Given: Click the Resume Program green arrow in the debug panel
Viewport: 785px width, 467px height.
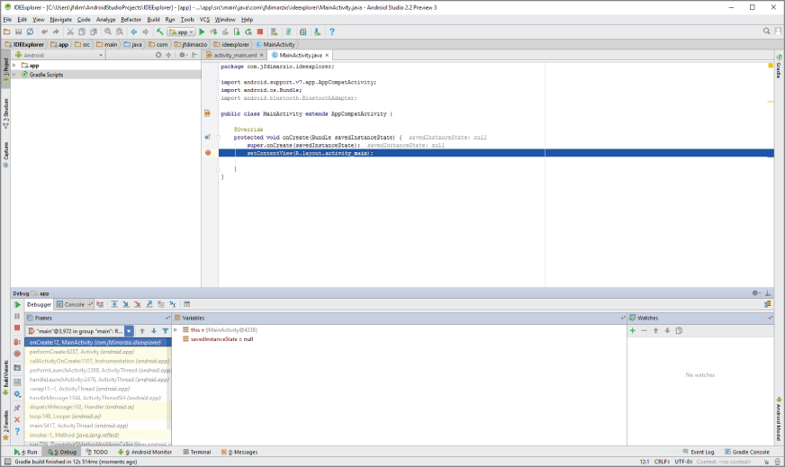Looking at the screenshot, I should (17, 305).
